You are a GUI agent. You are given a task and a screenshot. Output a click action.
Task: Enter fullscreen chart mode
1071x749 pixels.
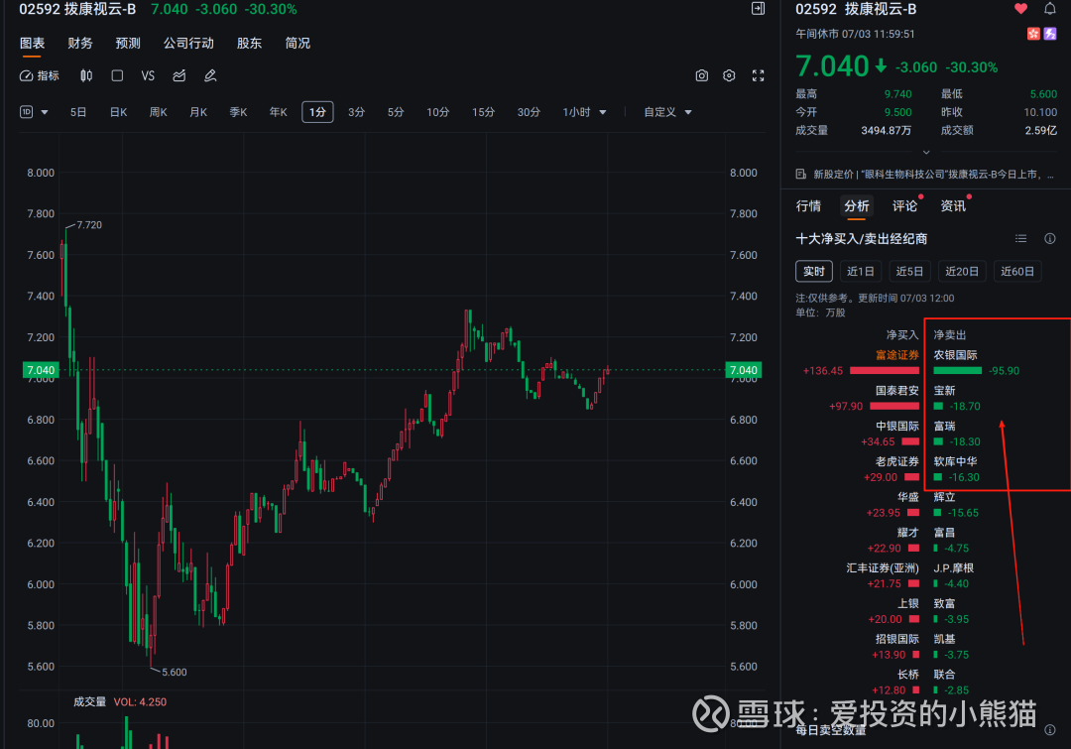point(759,75)
